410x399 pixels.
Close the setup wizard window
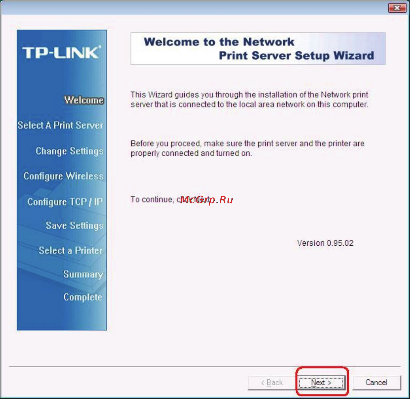397,8
